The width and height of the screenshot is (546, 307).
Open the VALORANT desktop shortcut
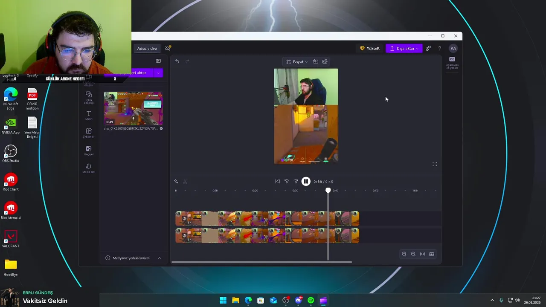coord(11,239)
